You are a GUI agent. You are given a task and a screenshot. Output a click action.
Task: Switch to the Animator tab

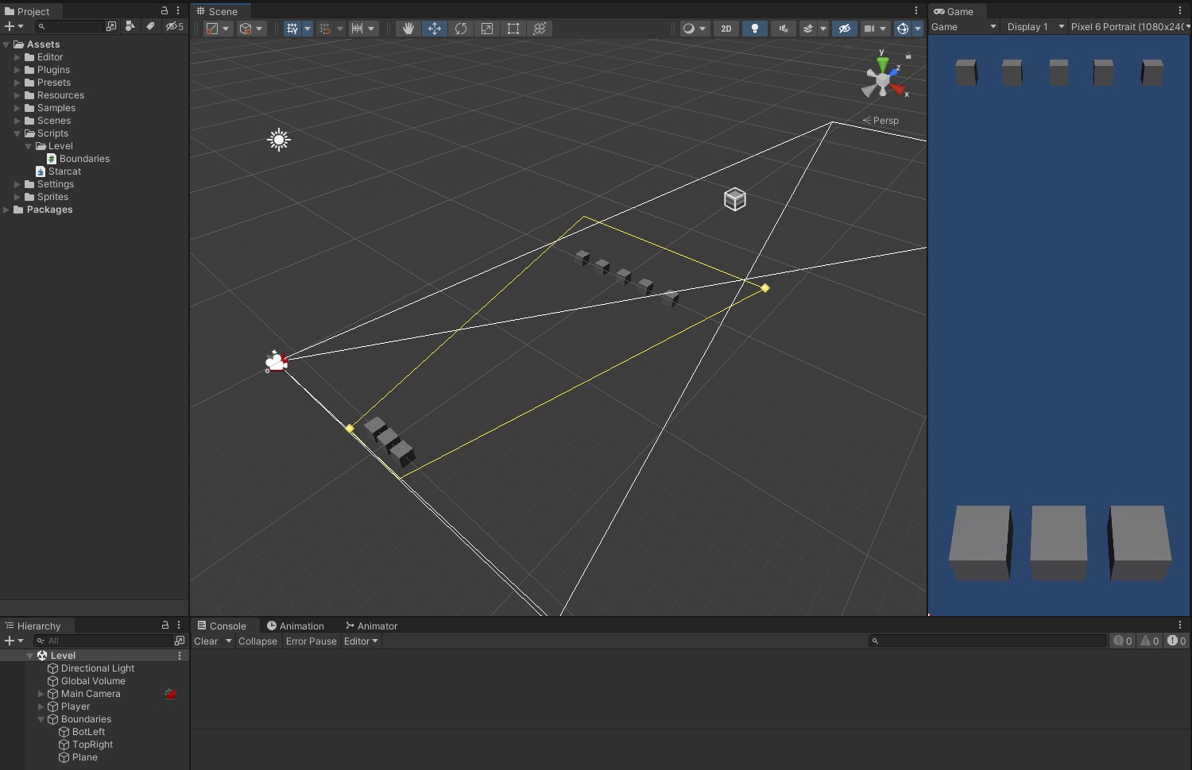[371, 626]
